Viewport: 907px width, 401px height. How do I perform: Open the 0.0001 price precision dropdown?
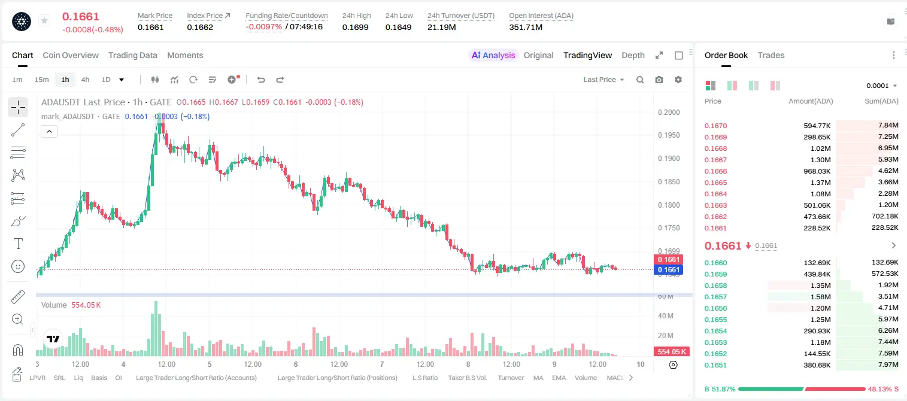pos(882,86)
